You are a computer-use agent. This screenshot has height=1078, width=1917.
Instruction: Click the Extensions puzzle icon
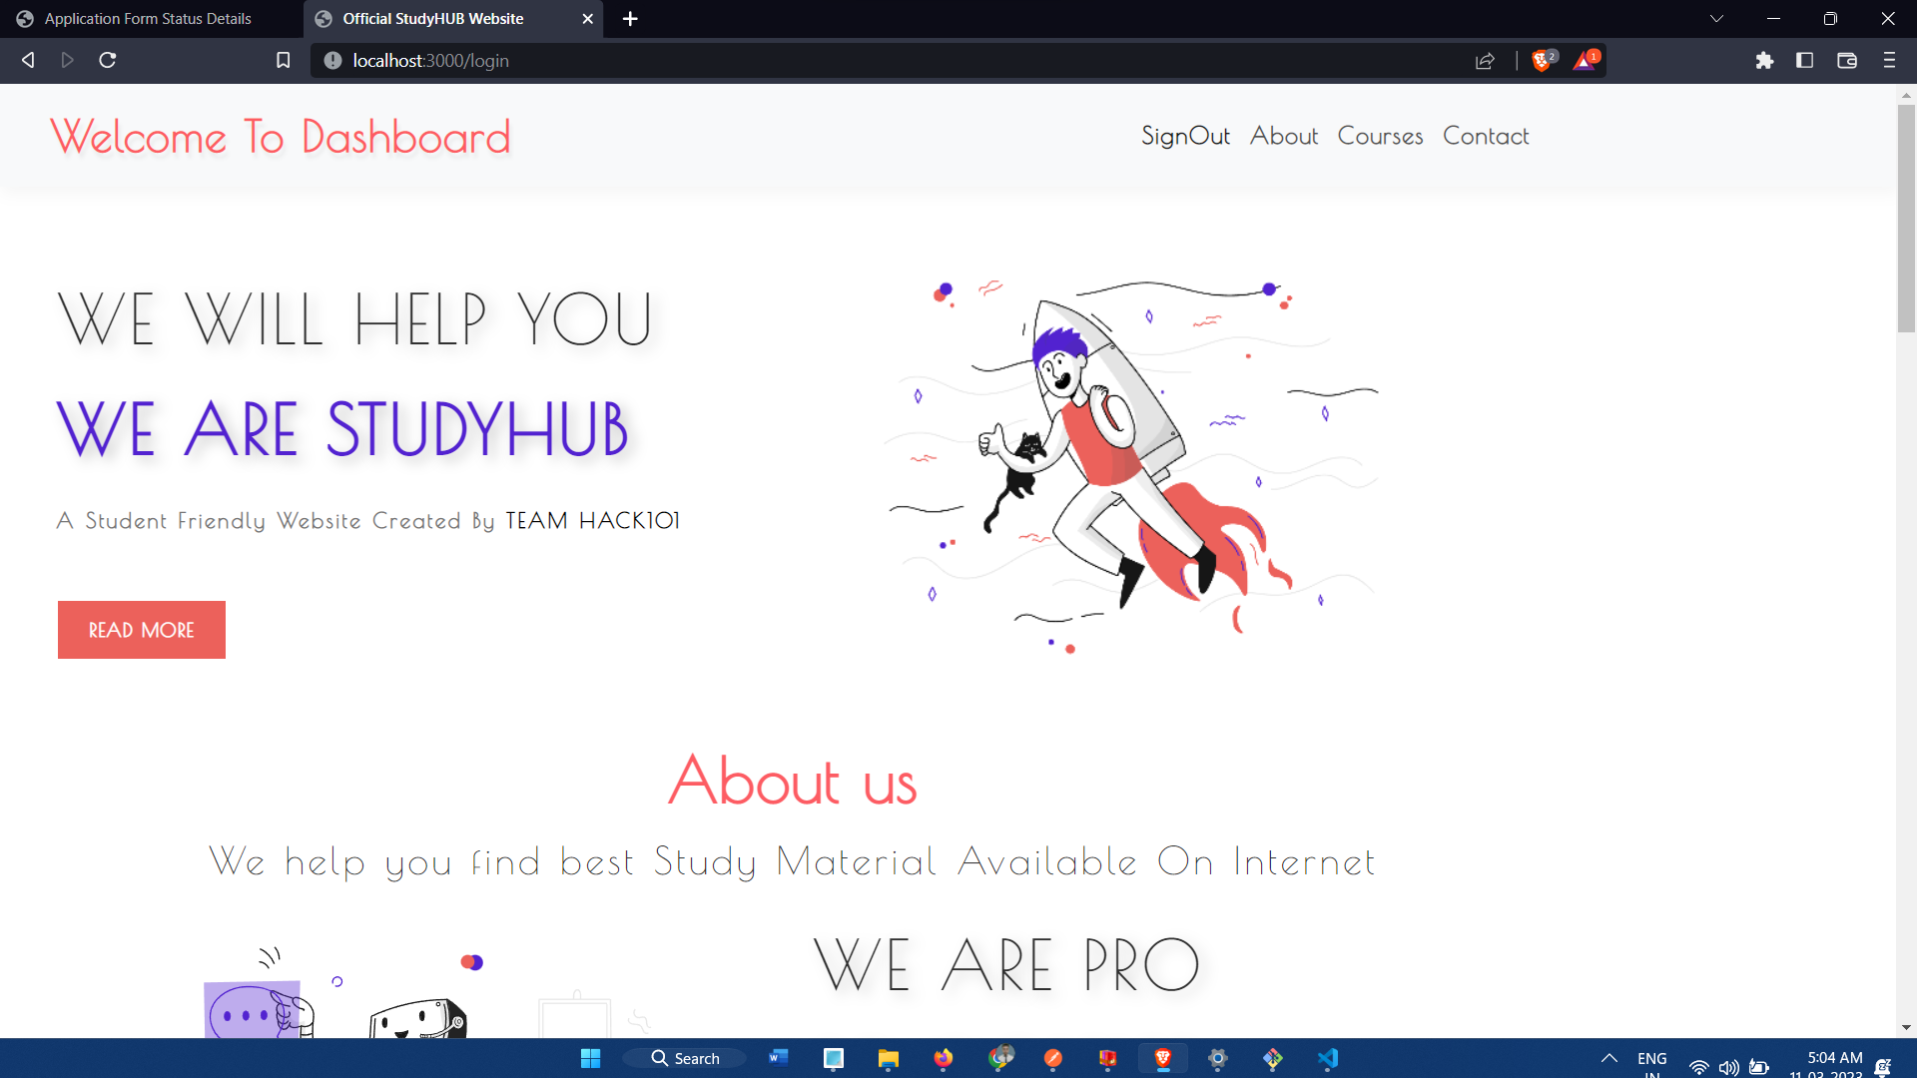click(x=1765, y=60)
